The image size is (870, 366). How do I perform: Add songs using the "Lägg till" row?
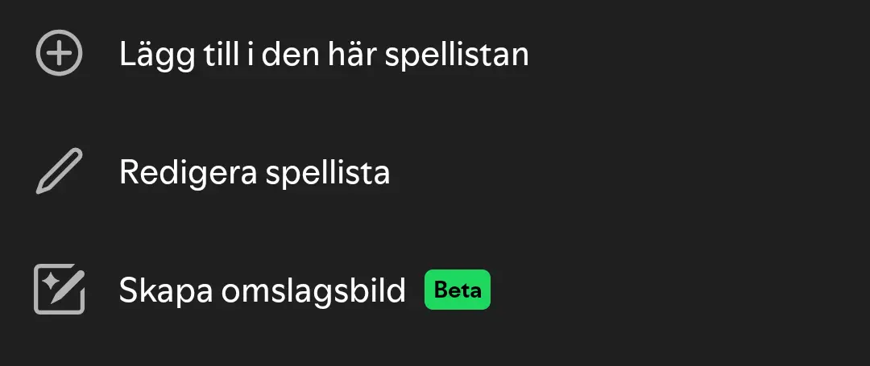point(324,54)
